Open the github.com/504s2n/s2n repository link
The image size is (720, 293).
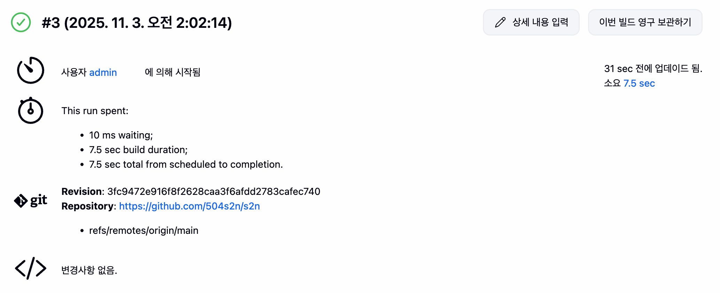coord(189,206)
